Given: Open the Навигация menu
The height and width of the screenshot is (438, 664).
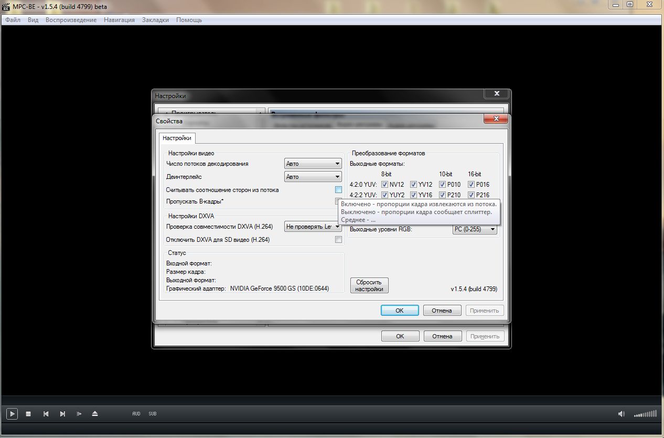Looking at the screenshot, I should (x=119, y=20).
